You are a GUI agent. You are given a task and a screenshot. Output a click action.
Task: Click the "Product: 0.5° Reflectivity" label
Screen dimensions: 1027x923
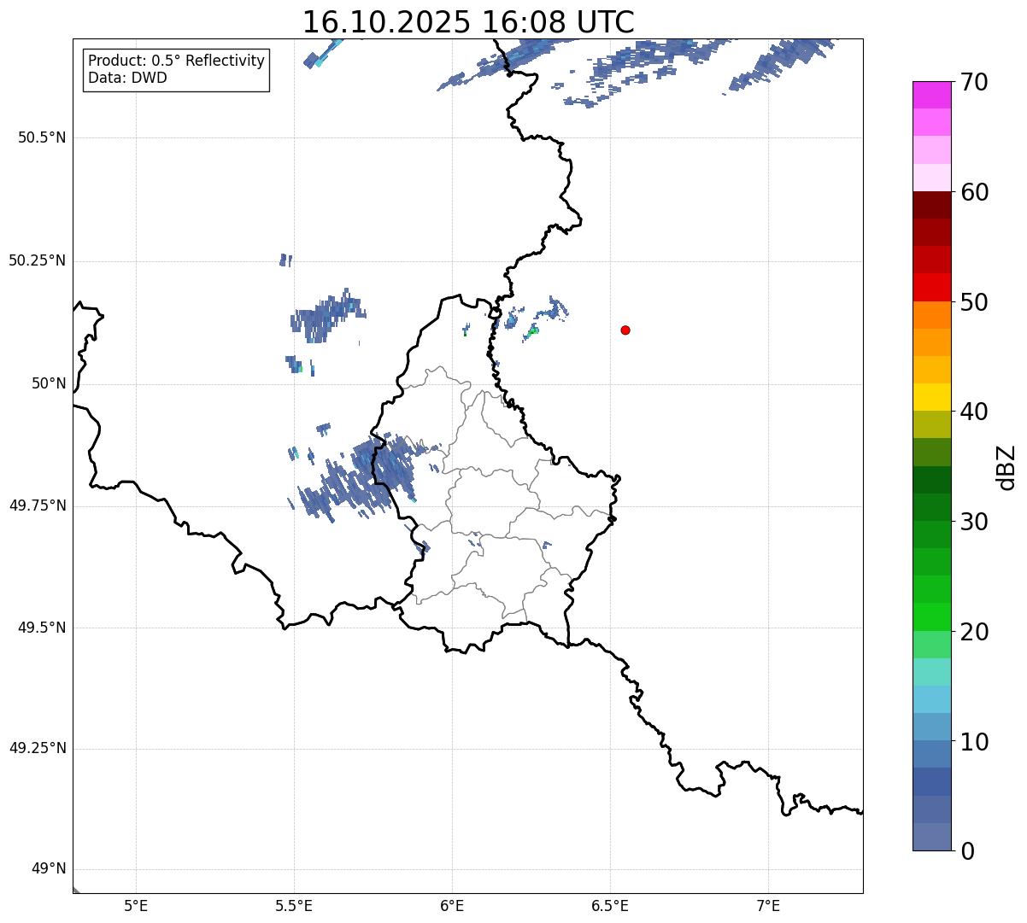point(176,61)
